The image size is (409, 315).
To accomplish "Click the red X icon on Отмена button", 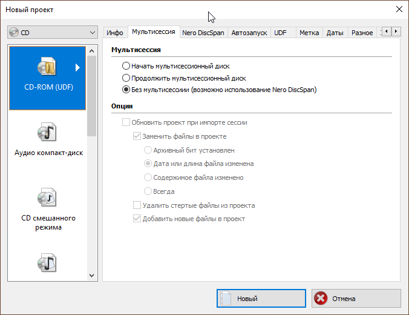I will tap(321, 298).
